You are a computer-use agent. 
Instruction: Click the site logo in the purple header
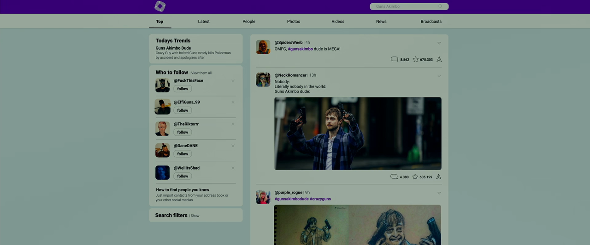click(x=160, y=6)
